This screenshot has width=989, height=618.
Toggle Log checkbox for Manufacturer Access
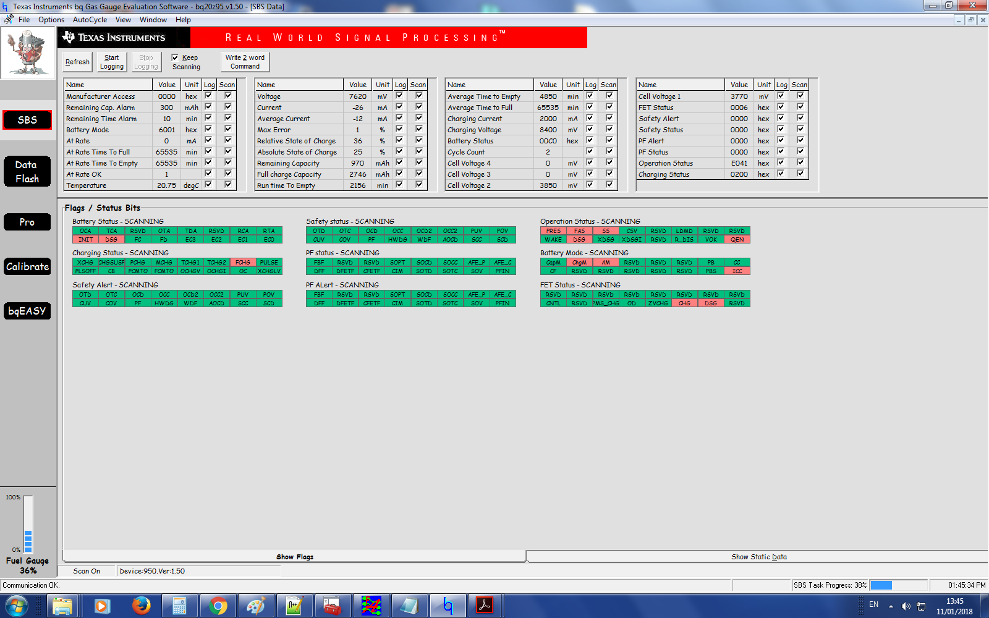[208, 96]
